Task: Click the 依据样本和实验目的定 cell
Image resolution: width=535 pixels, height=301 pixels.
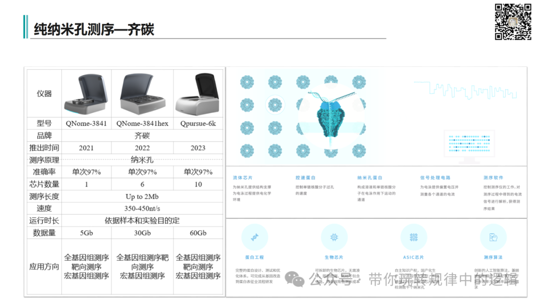Action: [x=142, y=221]
